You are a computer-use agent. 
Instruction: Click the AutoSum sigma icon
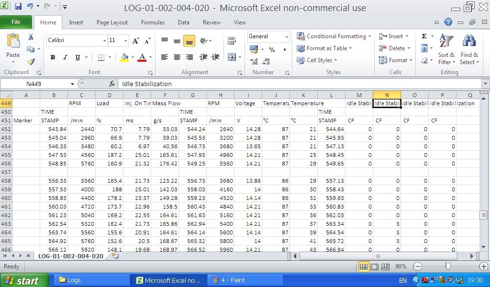[x=424, y=36]
